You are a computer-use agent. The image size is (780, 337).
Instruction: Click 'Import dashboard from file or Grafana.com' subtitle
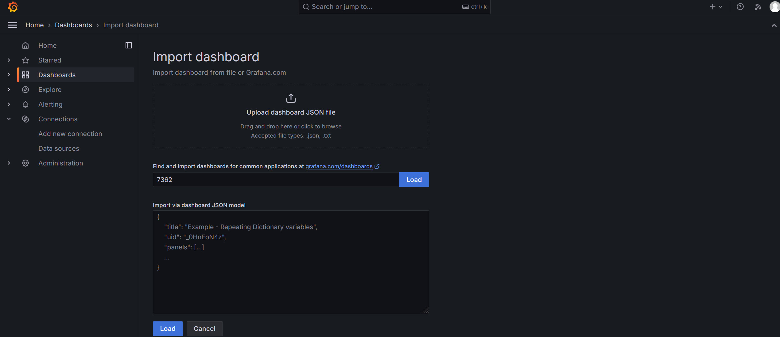(x=219, y=73)
